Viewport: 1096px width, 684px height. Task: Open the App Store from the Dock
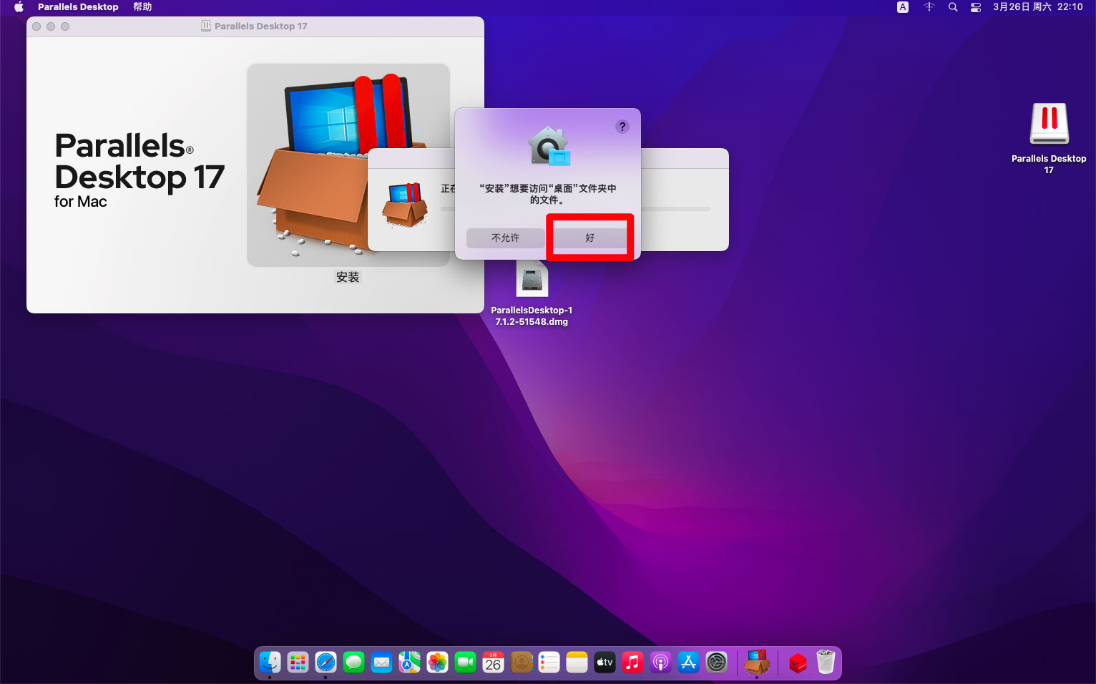coord(688,663)
